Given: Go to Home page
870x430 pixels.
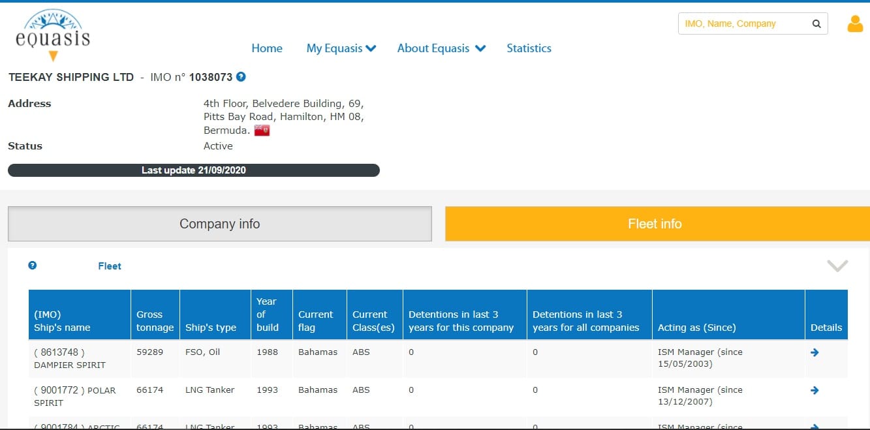Looking at the screenshot, I should pyautogui.click(x=267, y=48).
